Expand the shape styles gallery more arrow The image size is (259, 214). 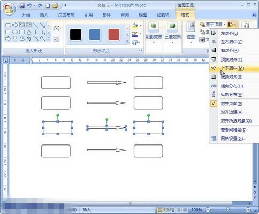click(x=127, y=41)
